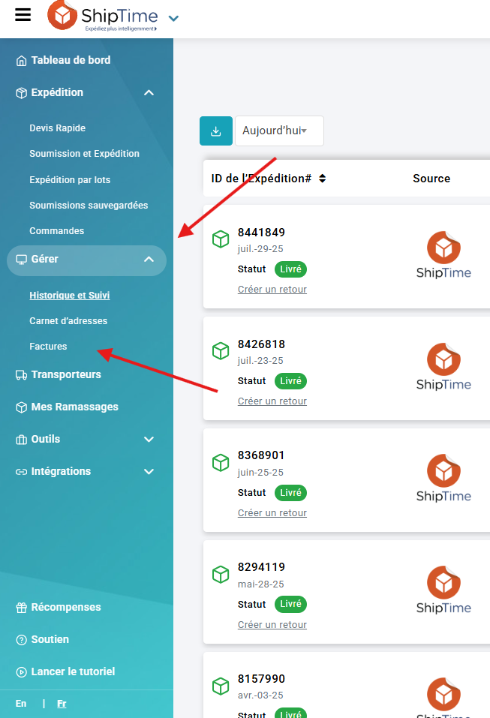Open shipment 8294119
The image size is (490, 718).
click(x=261, y=567)
